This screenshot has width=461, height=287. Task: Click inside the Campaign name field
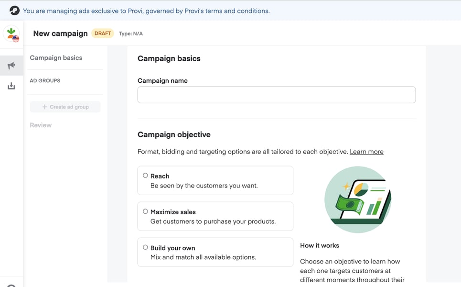point(276,95)
